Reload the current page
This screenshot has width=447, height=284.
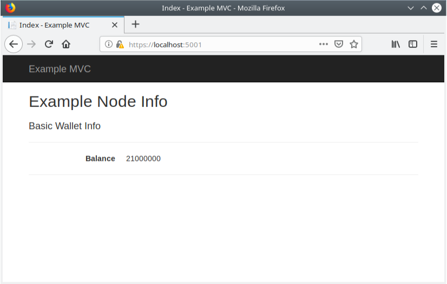[49, 44]
